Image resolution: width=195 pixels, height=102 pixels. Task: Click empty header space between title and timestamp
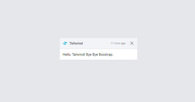tap(97, 43)
